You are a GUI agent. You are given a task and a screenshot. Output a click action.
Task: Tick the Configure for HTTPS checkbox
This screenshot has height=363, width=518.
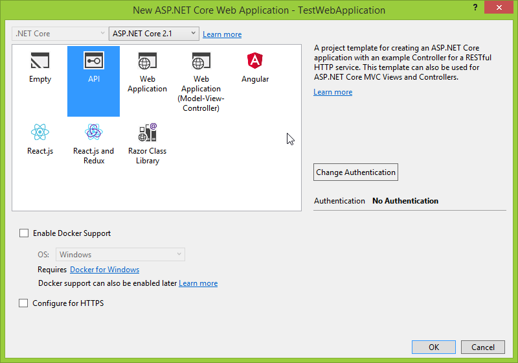click(23, 303)
